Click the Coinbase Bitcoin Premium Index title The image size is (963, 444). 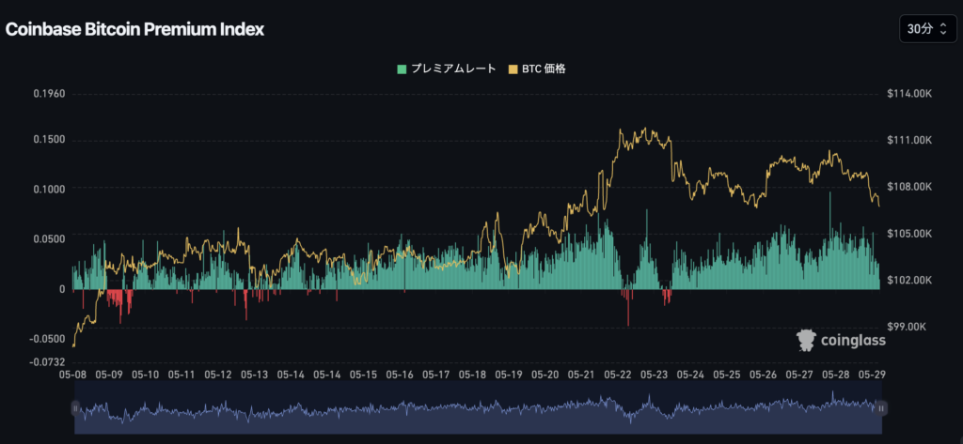point(135,29)
